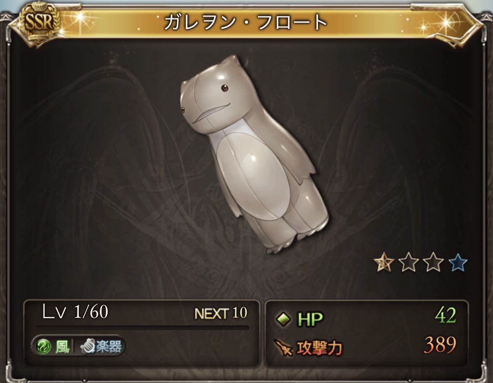Click the attack power sword icon
This screenshot has height=383, width=493.
pos(283,348)
